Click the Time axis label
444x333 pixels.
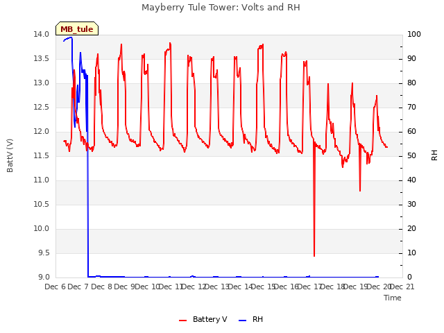(x=393, y=298)
